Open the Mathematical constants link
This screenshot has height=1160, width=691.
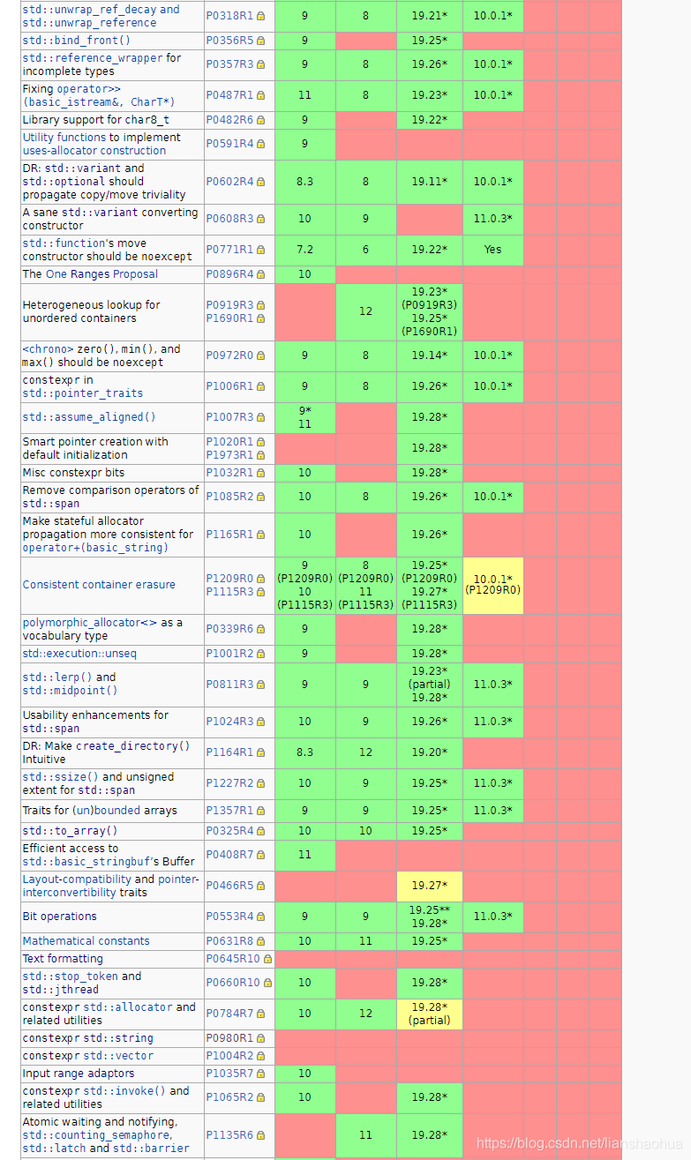[86, 941]
